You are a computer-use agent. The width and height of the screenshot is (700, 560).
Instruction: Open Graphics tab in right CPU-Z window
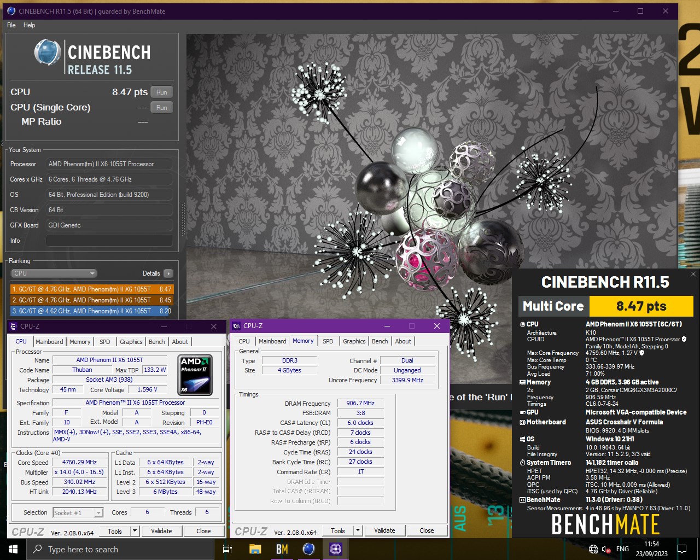click(354, 341)
